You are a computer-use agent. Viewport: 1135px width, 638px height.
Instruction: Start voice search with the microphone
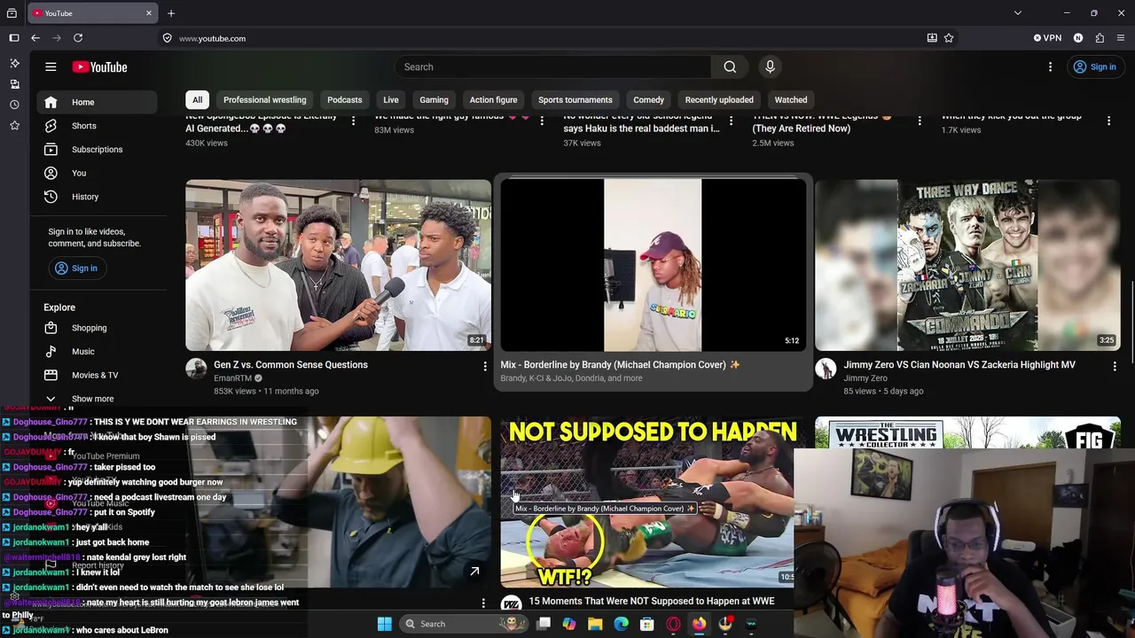(x=770, y=66)
